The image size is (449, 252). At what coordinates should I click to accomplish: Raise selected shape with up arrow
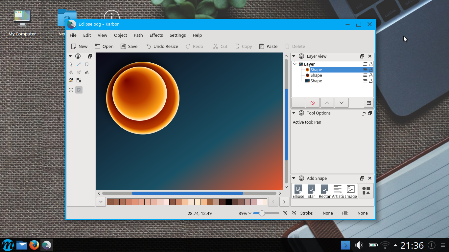327,103
